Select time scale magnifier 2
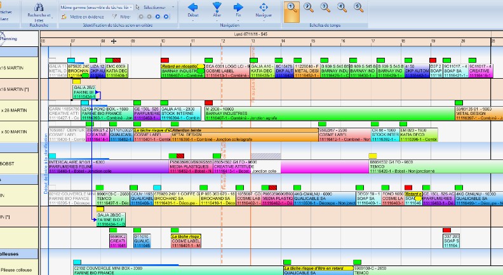Viewport: 503px width, 275px height. (x=309, y=8)
